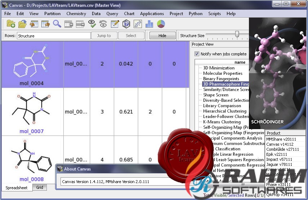
Task: Select Library Comparison tree item
Action: [222, 105]
